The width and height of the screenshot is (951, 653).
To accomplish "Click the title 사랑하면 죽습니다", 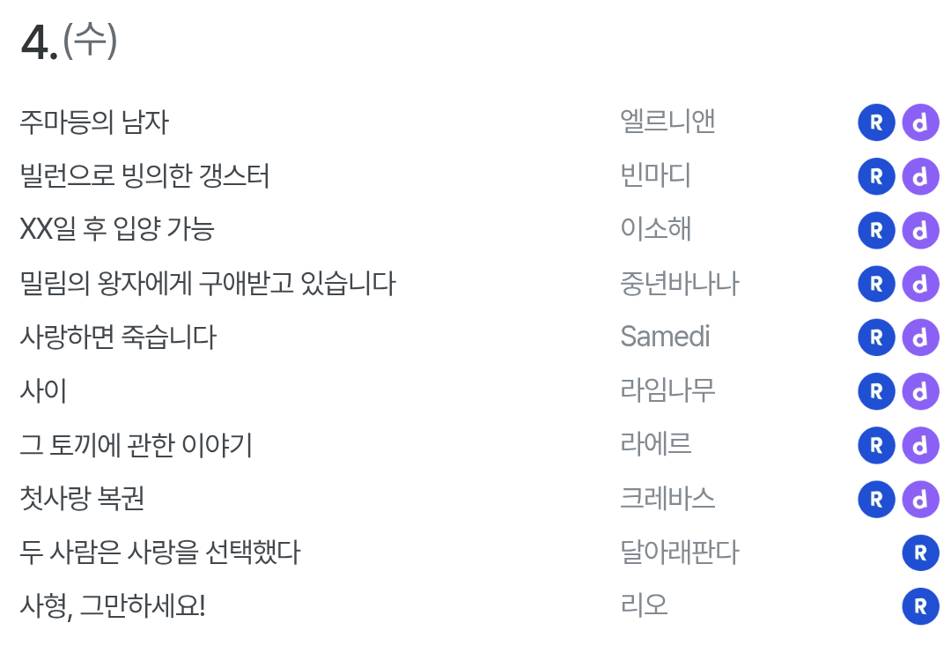I will (118, 338).
